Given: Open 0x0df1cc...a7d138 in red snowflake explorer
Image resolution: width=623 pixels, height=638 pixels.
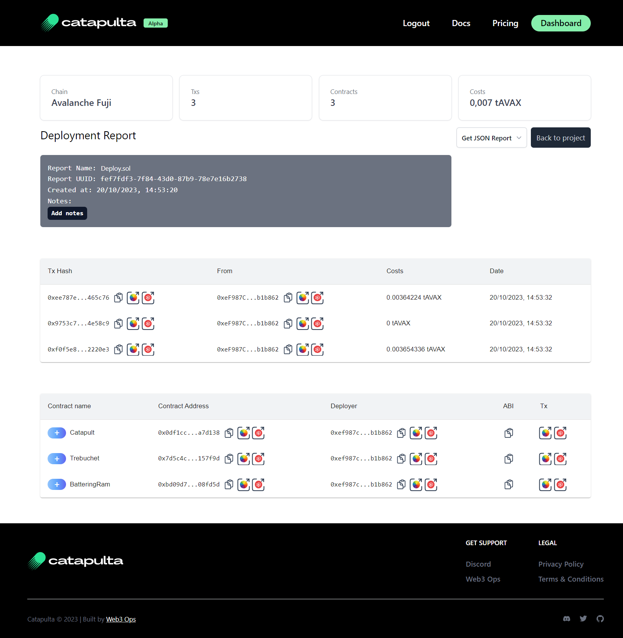Looking at the screenshot, I should point(258,433).
